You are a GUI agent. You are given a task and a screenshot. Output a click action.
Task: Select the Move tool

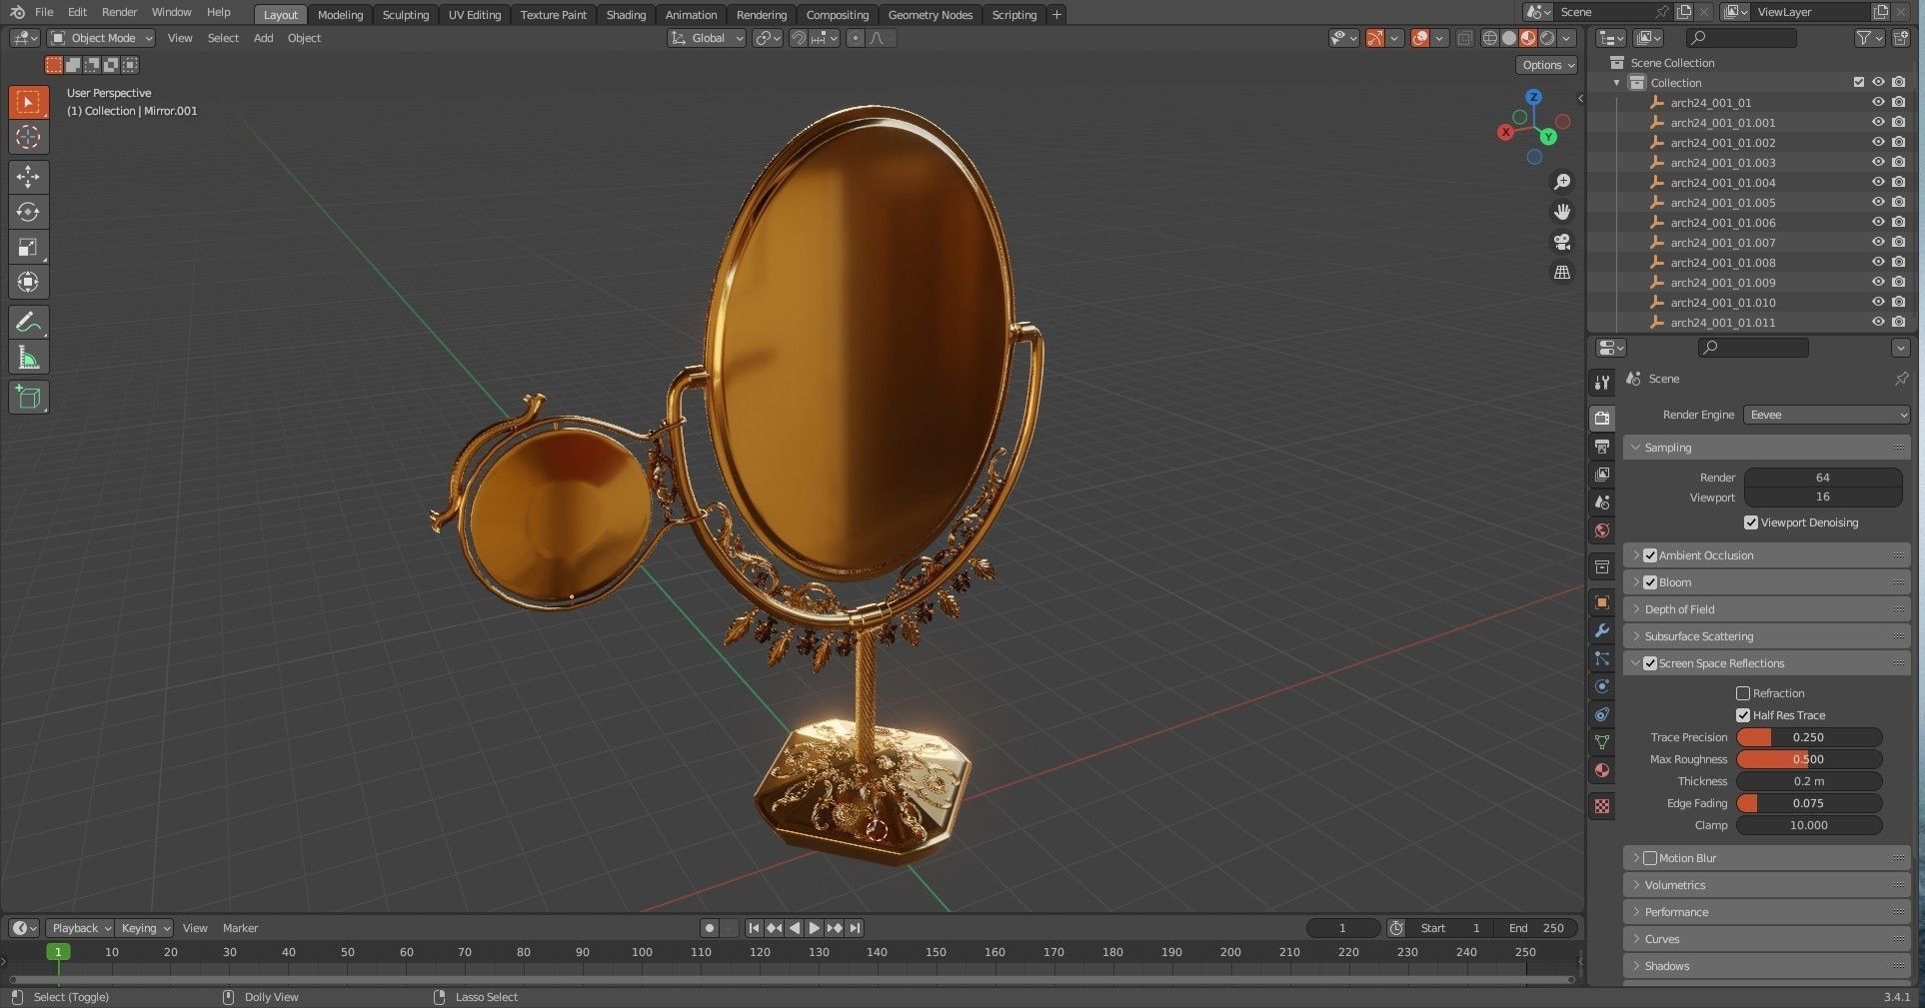point(28,177)
